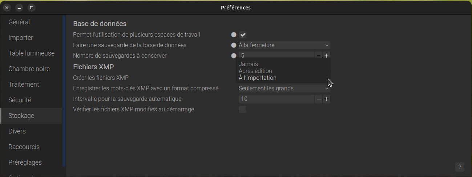Click the modified indicator dot beside database backup

click(234, 45)
